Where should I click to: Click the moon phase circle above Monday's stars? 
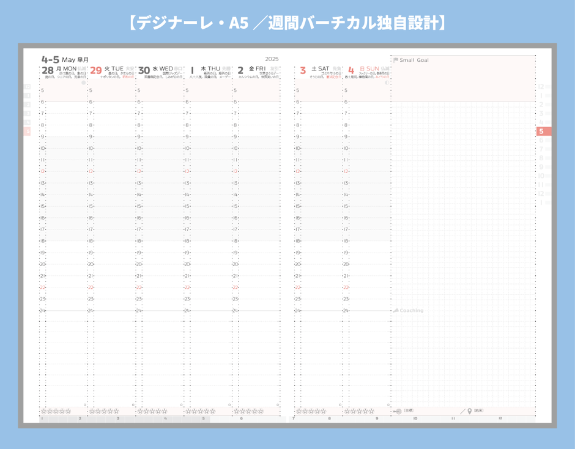pos(85,404)
